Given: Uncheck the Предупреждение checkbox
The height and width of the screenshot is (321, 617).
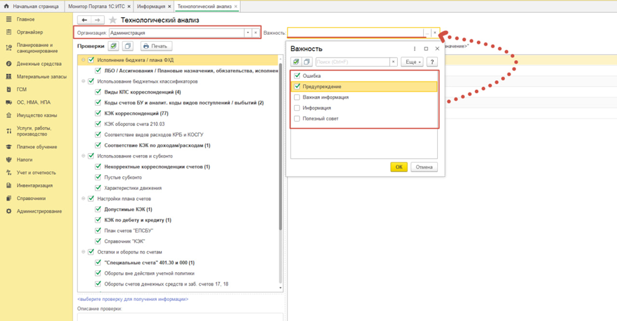Looking at the screenshot, I should 297,86.
